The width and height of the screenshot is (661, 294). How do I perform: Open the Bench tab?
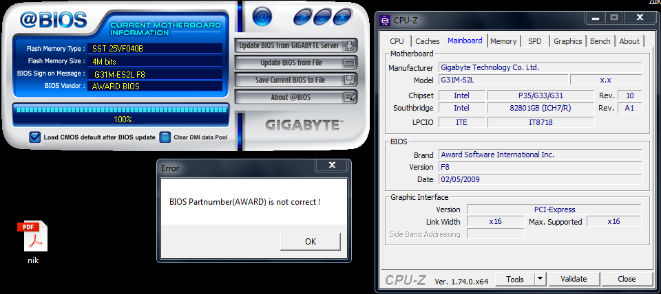600,41
